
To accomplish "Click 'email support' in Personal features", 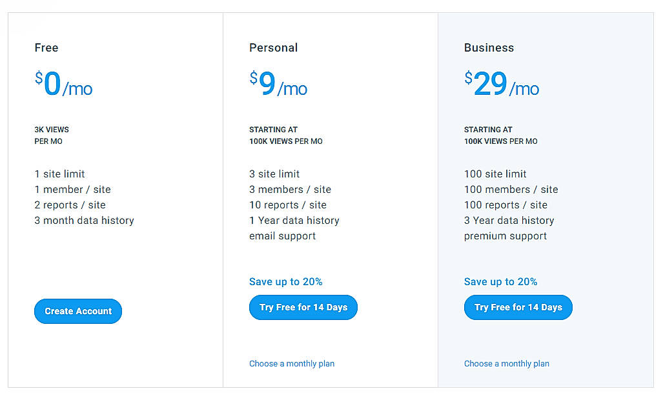I will pos(283,236).
